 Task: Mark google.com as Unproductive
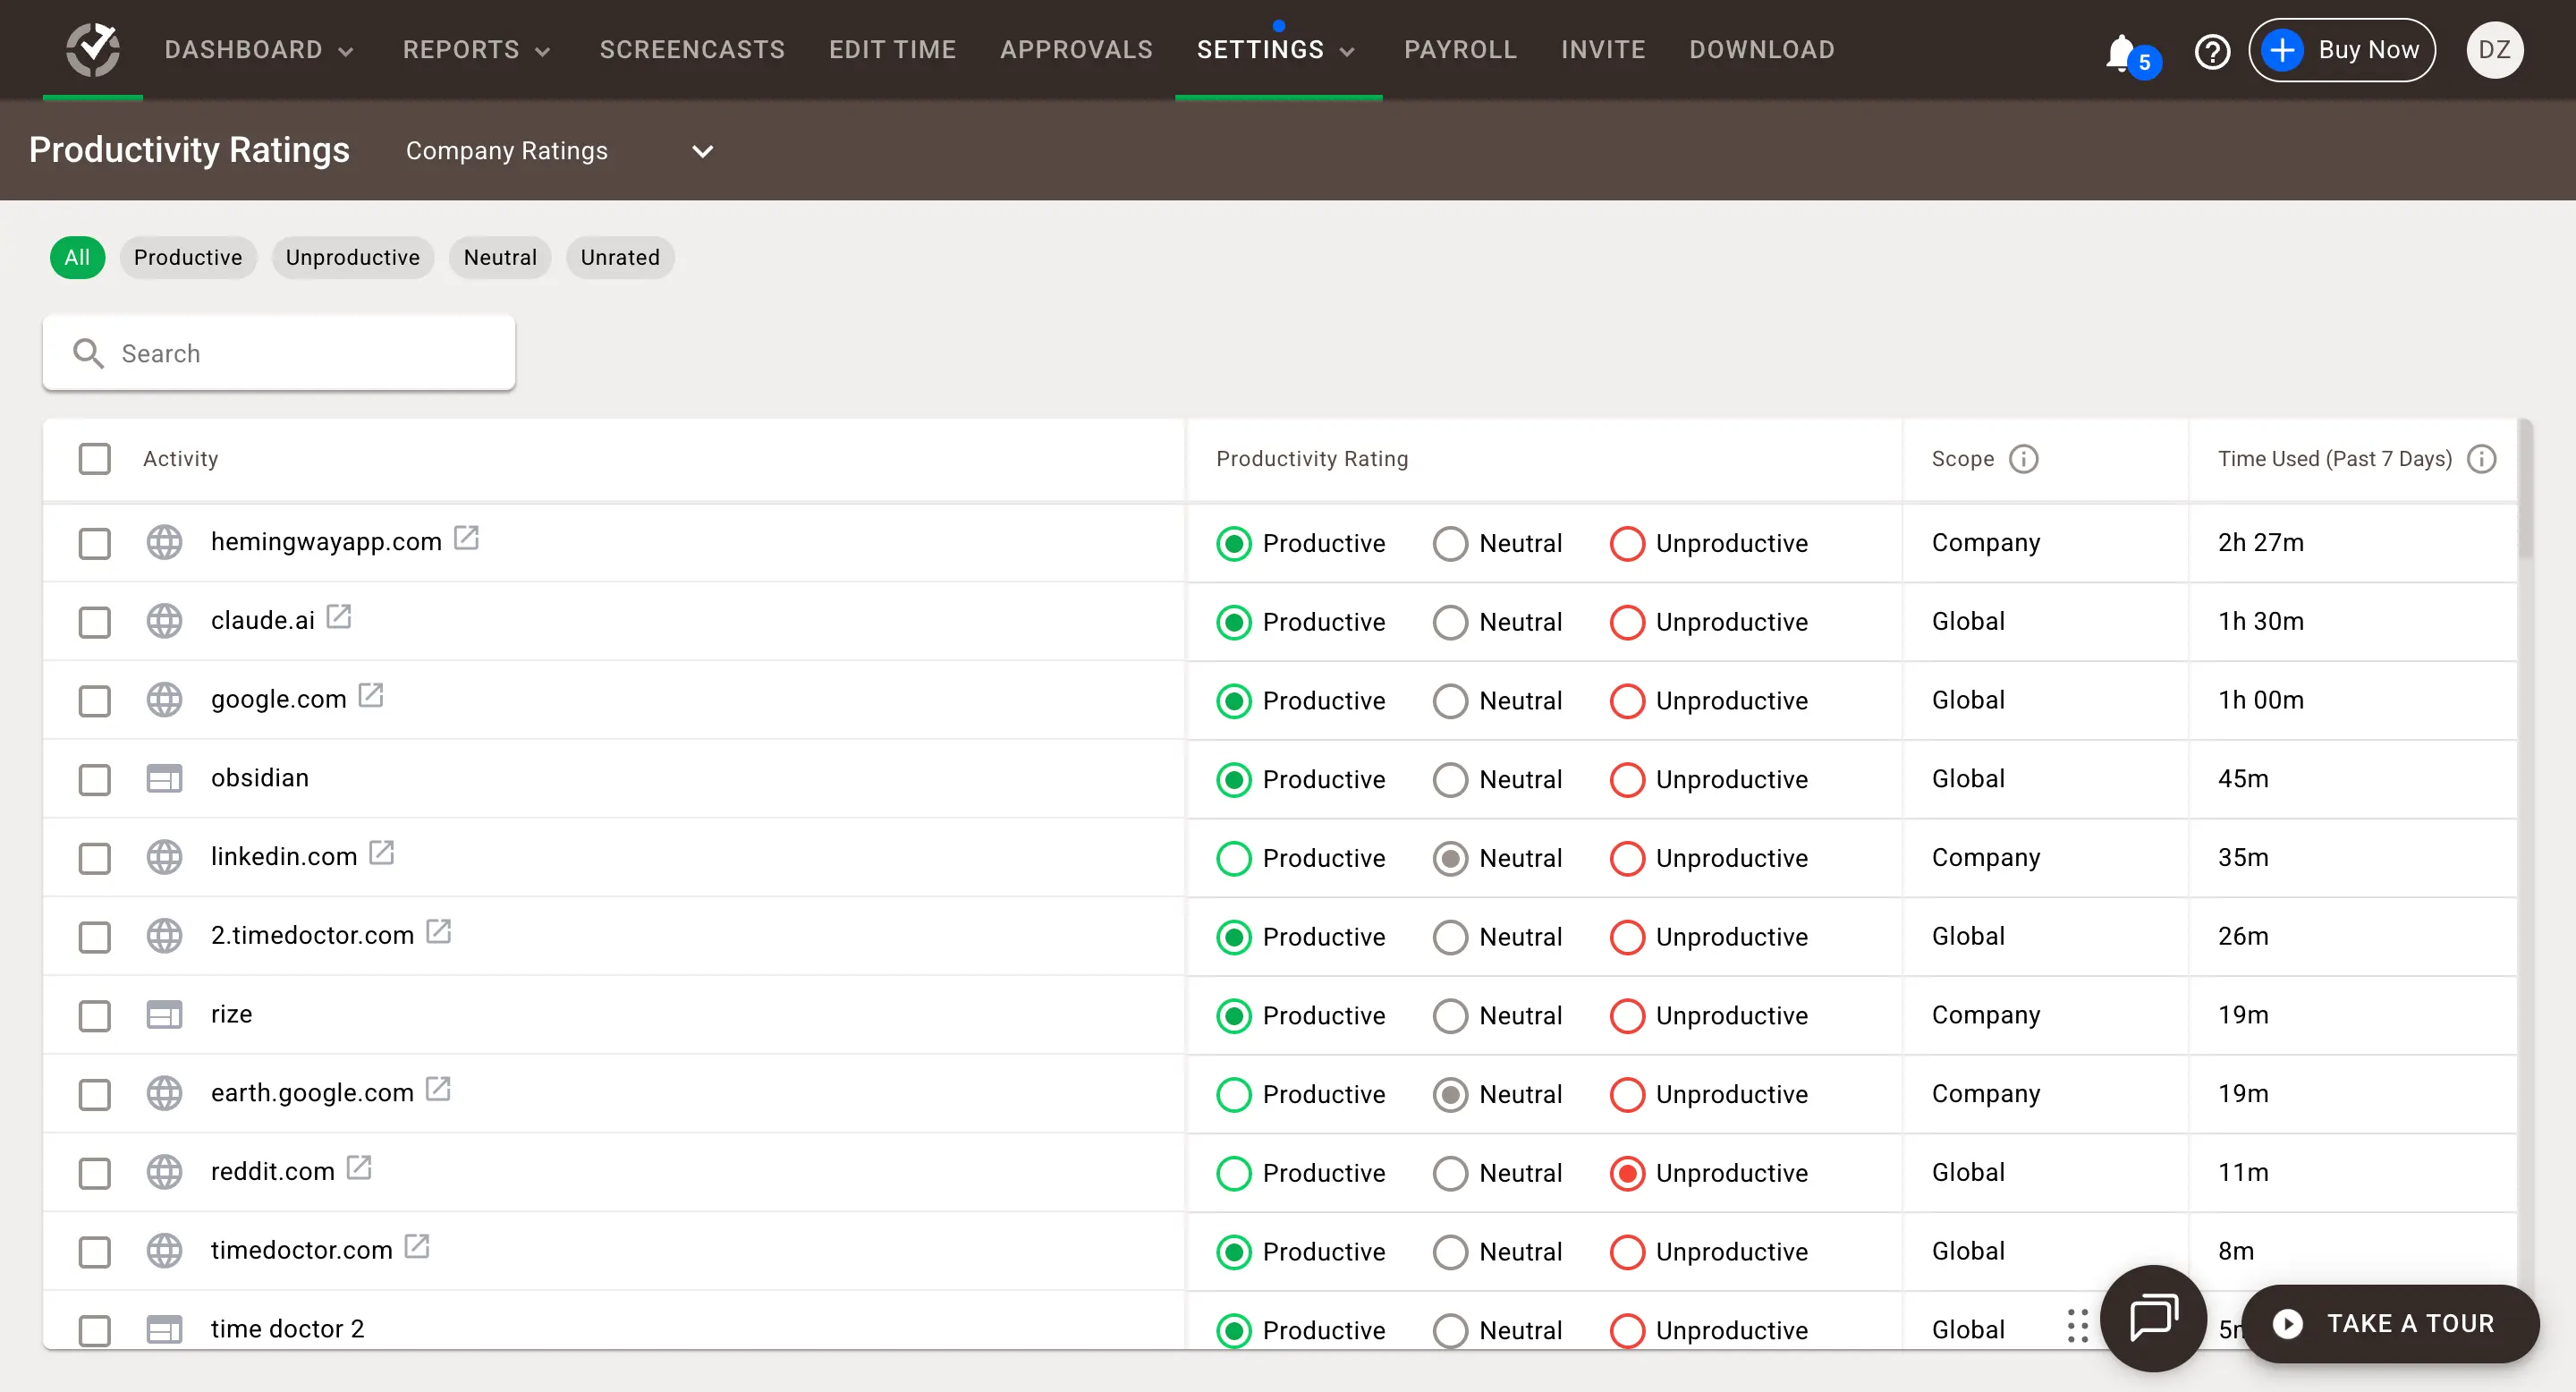(x=1627, y=701)
